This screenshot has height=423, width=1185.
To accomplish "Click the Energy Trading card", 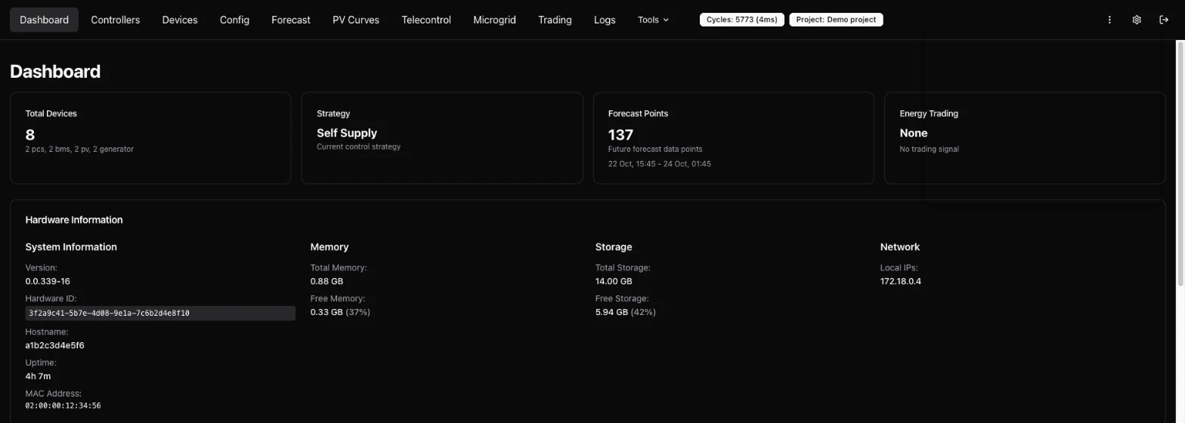I will click(1025, 137).
